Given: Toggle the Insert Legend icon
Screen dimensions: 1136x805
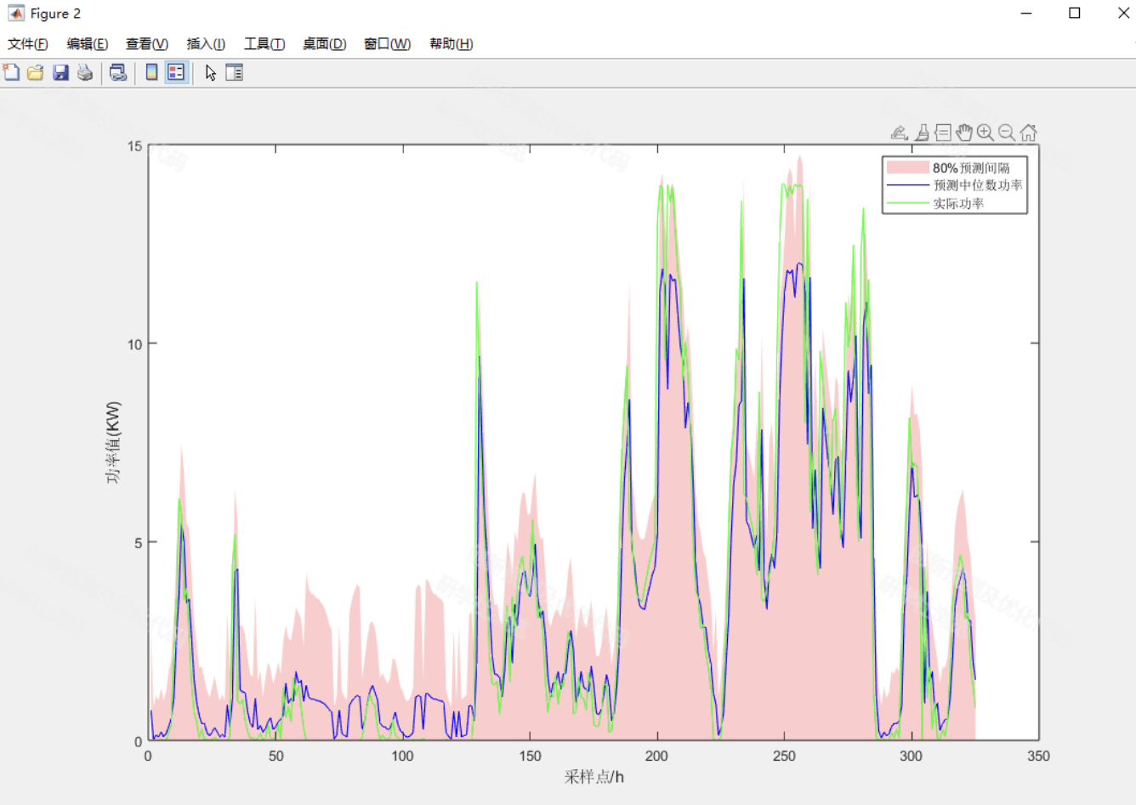Looking at the screenshot, I should (x=176, y=72).
